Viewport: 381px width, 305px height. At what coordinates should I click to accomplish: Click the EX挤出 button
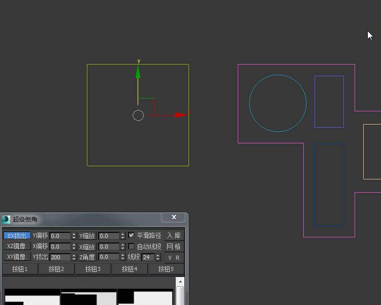[x=17, y=236]
